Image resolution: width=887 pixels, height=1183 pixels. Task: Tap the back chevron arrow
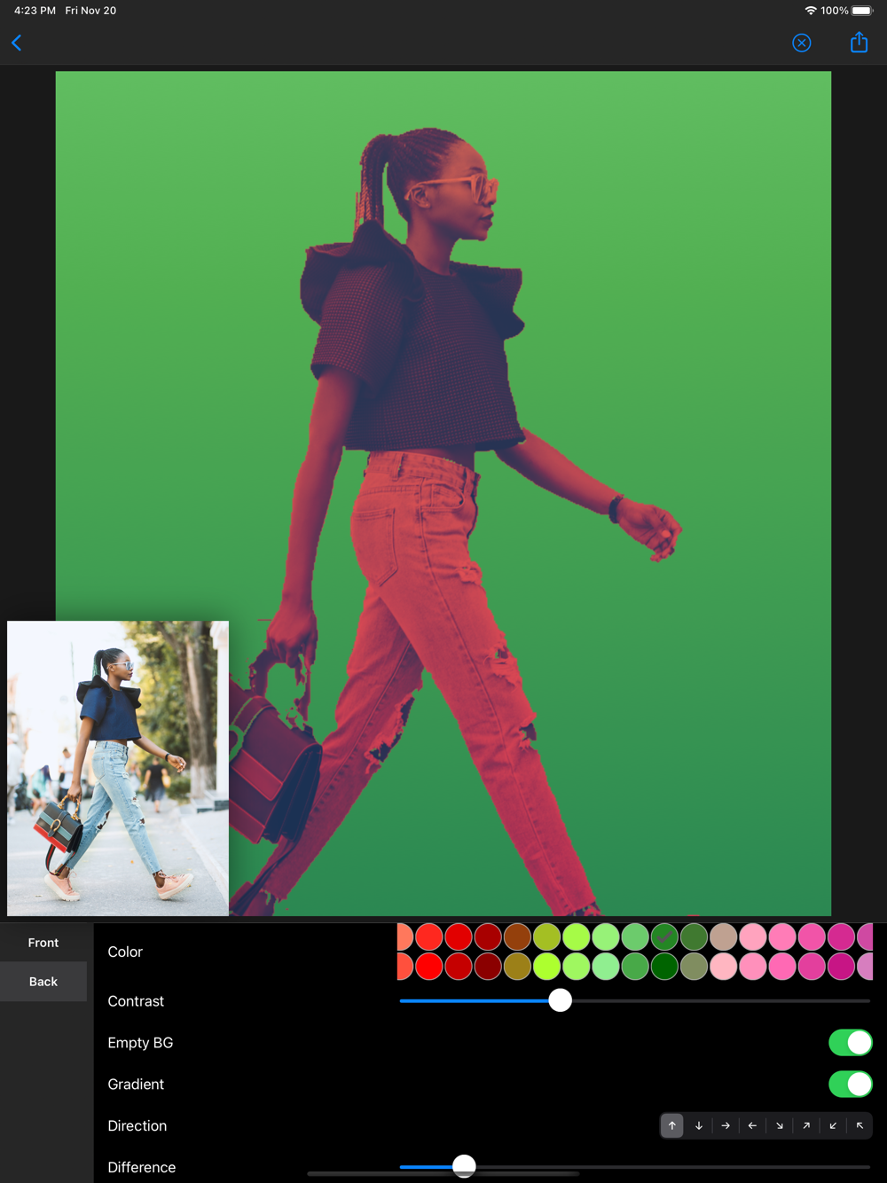pos(17,43)
